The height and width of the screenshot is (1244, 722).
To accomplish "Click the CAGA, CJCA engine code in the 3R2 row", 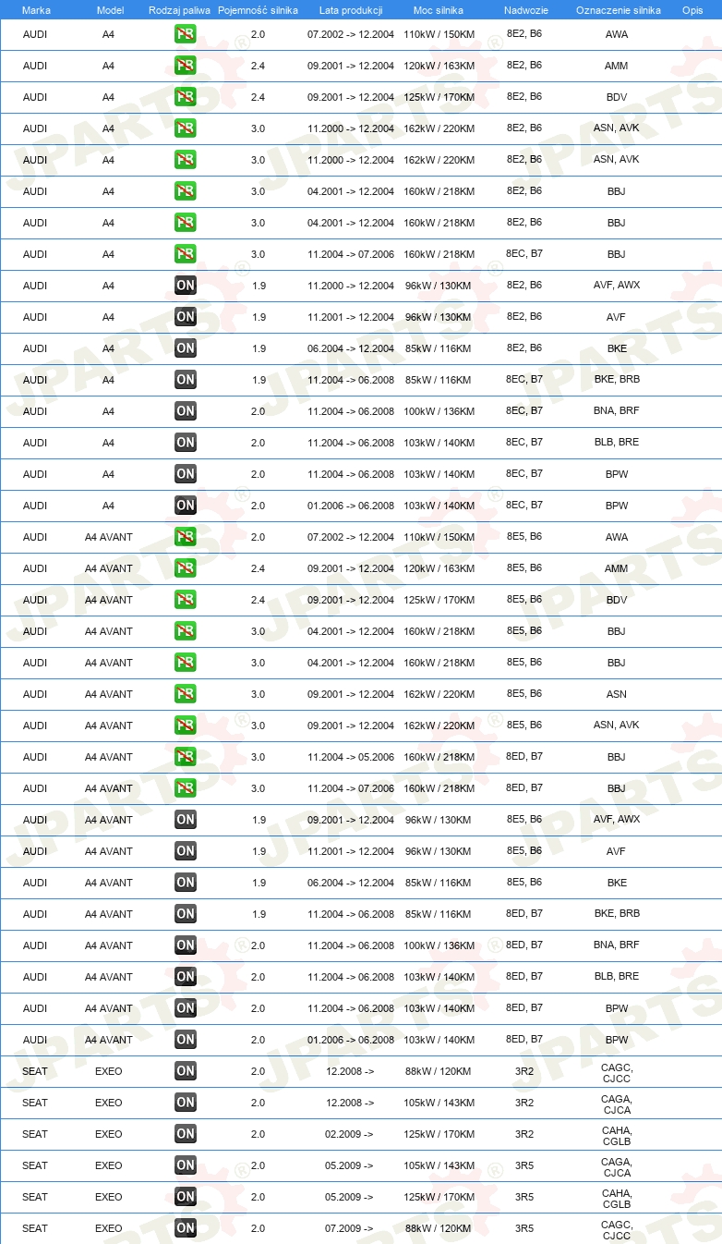I will tap(616, 1104).
